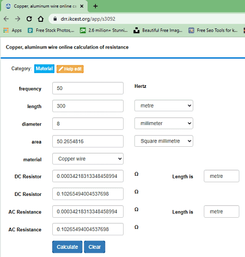The width and height of the screenshot is (245, 257).
Task: Open a new tab with plus icon
Action: 95,6
